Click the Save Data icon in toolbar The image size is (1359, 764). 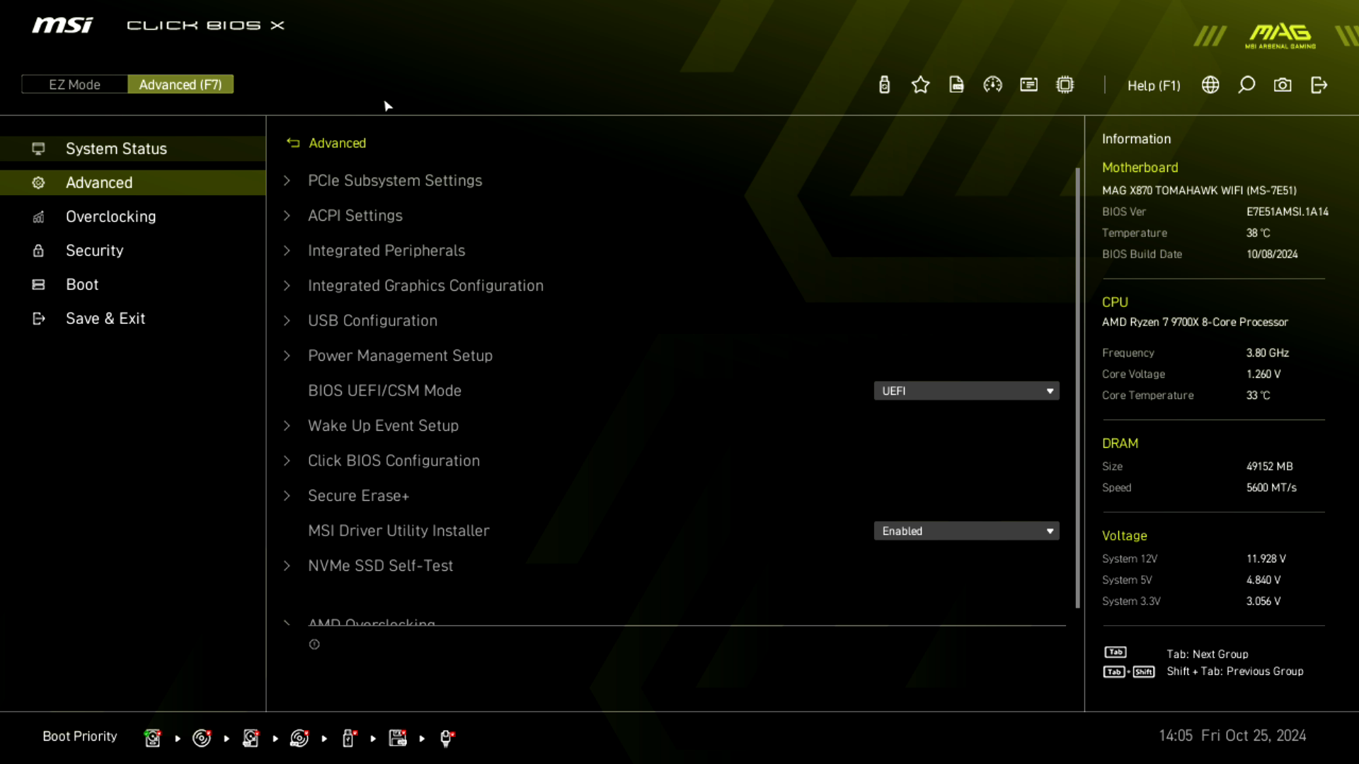(x=956, y=85)
